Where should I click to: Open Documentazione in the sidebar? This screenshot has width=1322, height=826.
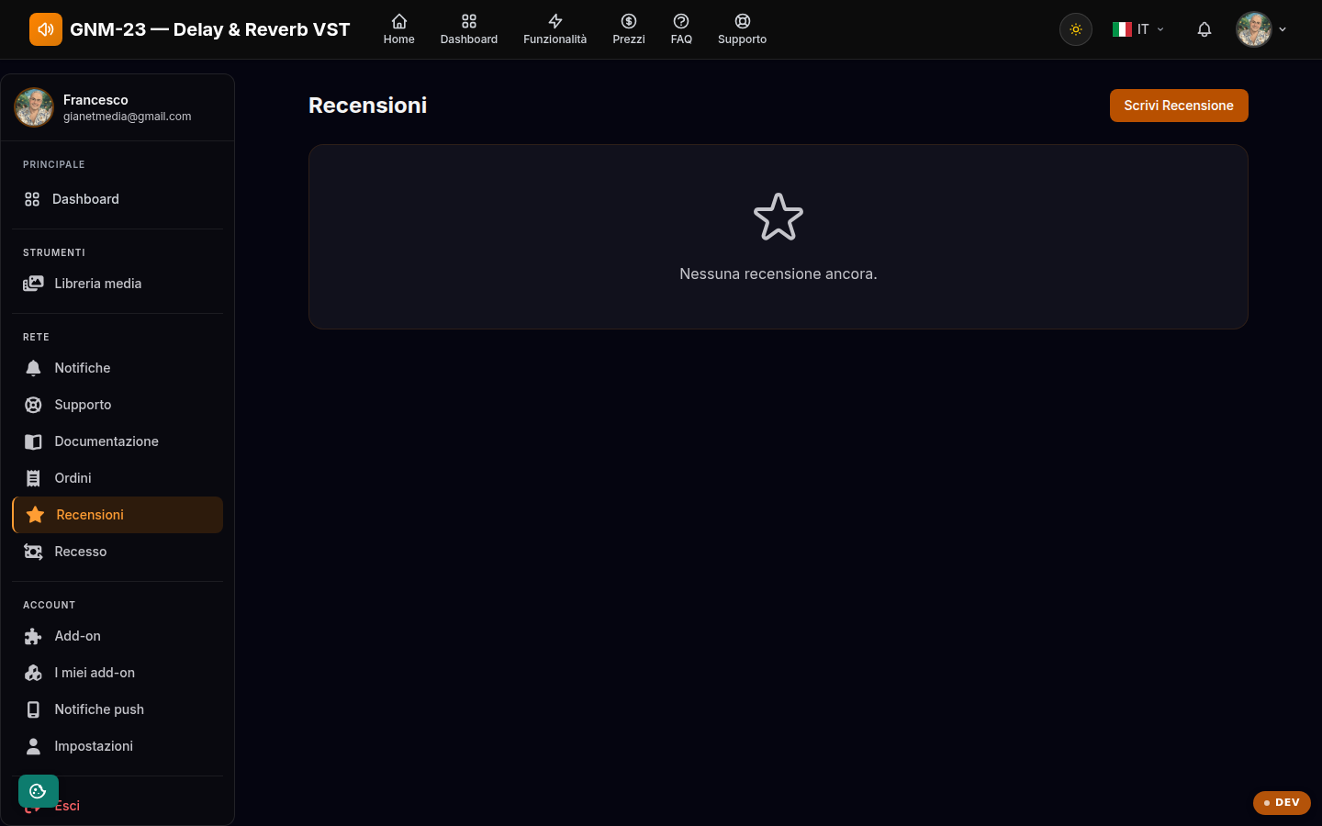pyautogui.click(x=118, y=441)
